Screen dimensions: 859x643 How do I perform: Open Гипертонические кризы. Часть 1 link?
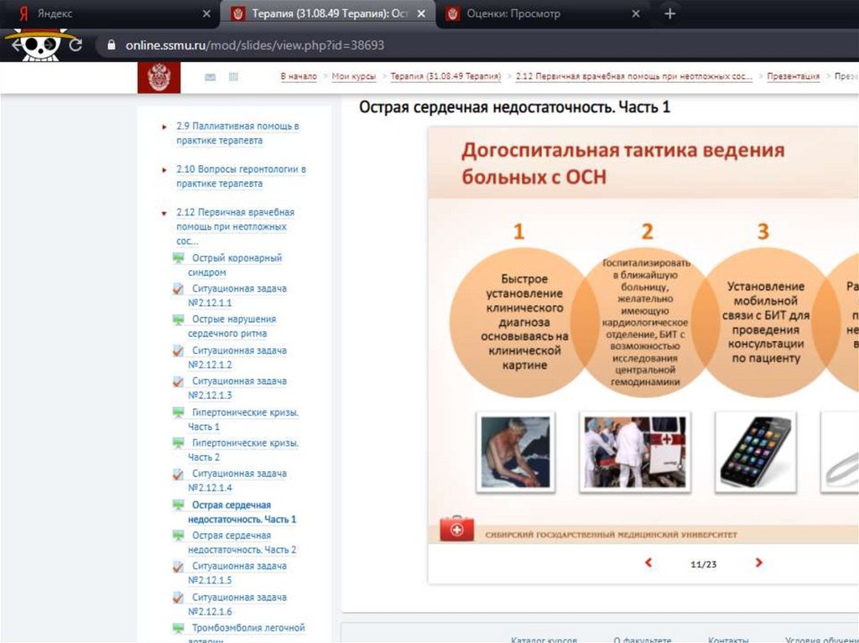[x=243, y=419]
